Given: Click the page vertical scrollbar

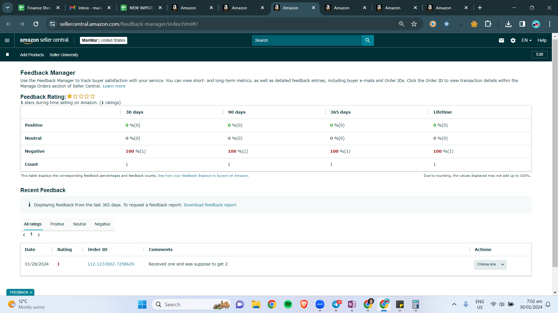Looking at the screenshot, I should coord(555,153).
